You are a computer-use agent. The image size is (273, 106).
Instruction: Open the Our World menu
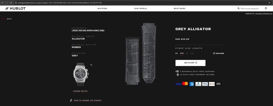141,9
